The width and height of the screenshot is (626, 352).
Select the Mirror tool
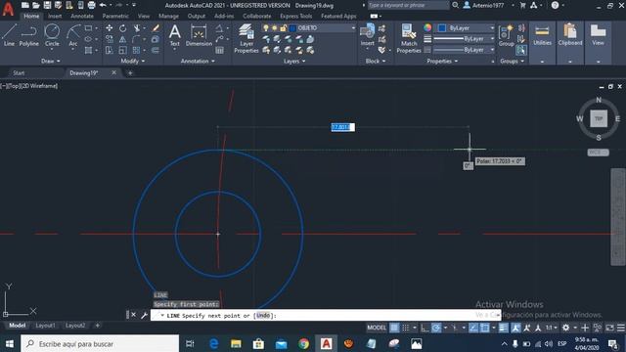pos(122,39)
